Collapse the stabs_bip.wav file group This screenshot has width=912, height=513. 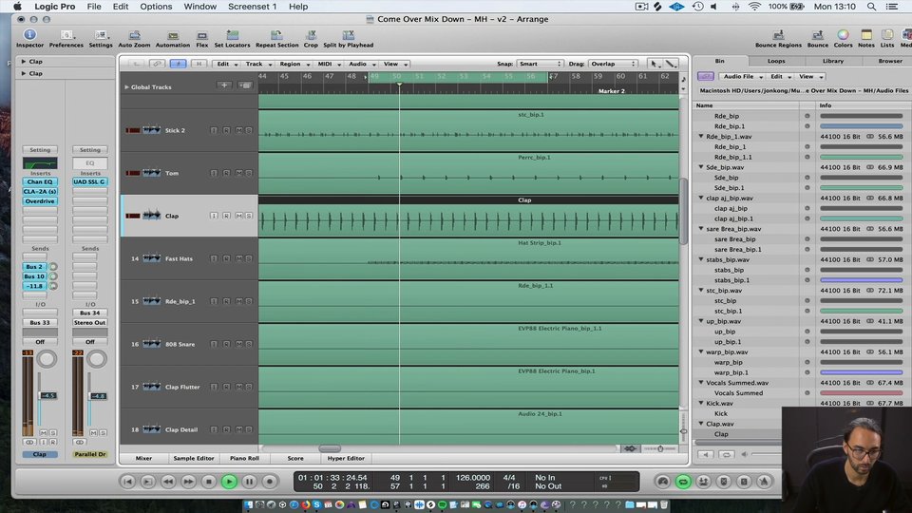pyautogui.click(x=701, y=259)
